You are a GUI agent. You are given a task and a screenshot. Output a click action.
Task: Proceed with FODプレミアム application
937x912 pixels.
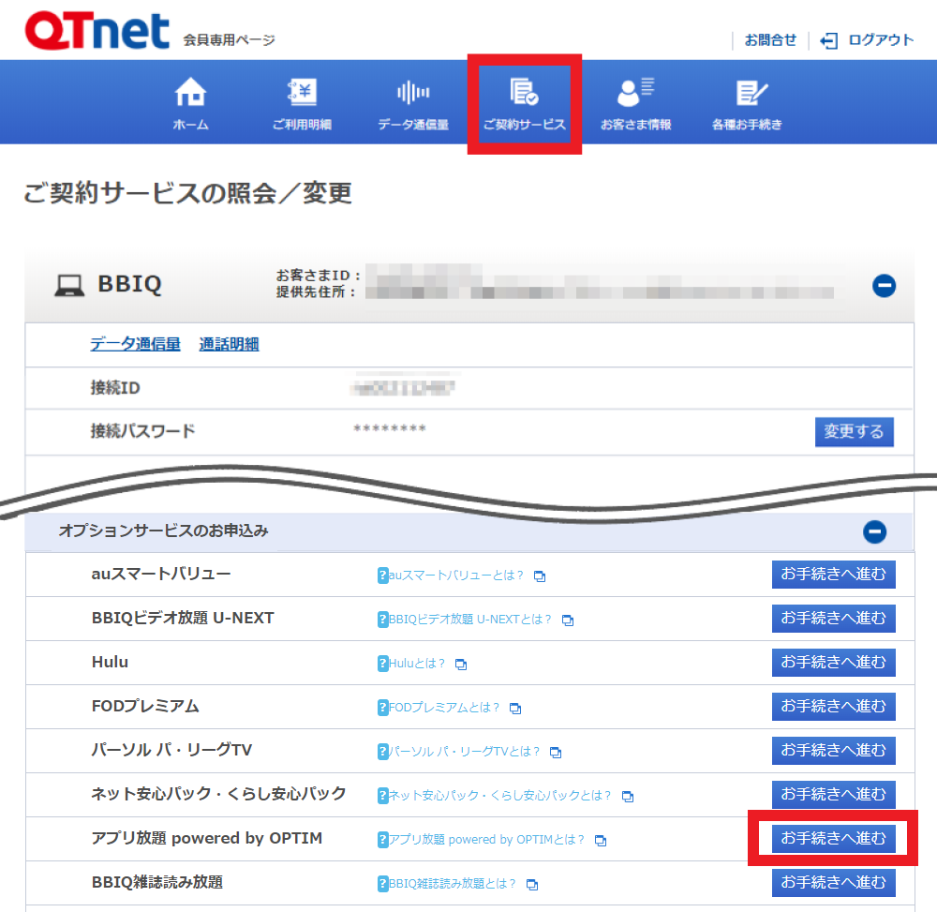(x=833, y=706)
